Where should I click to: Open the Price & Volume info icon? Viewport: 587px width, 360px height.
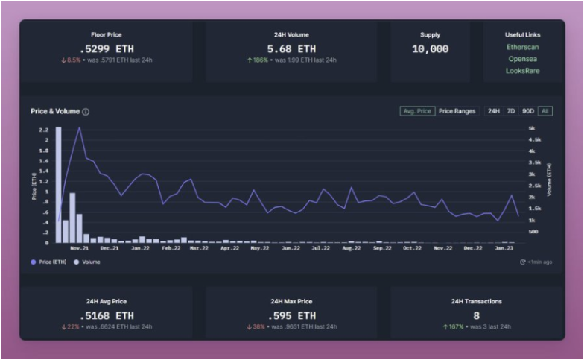(86, 112)
